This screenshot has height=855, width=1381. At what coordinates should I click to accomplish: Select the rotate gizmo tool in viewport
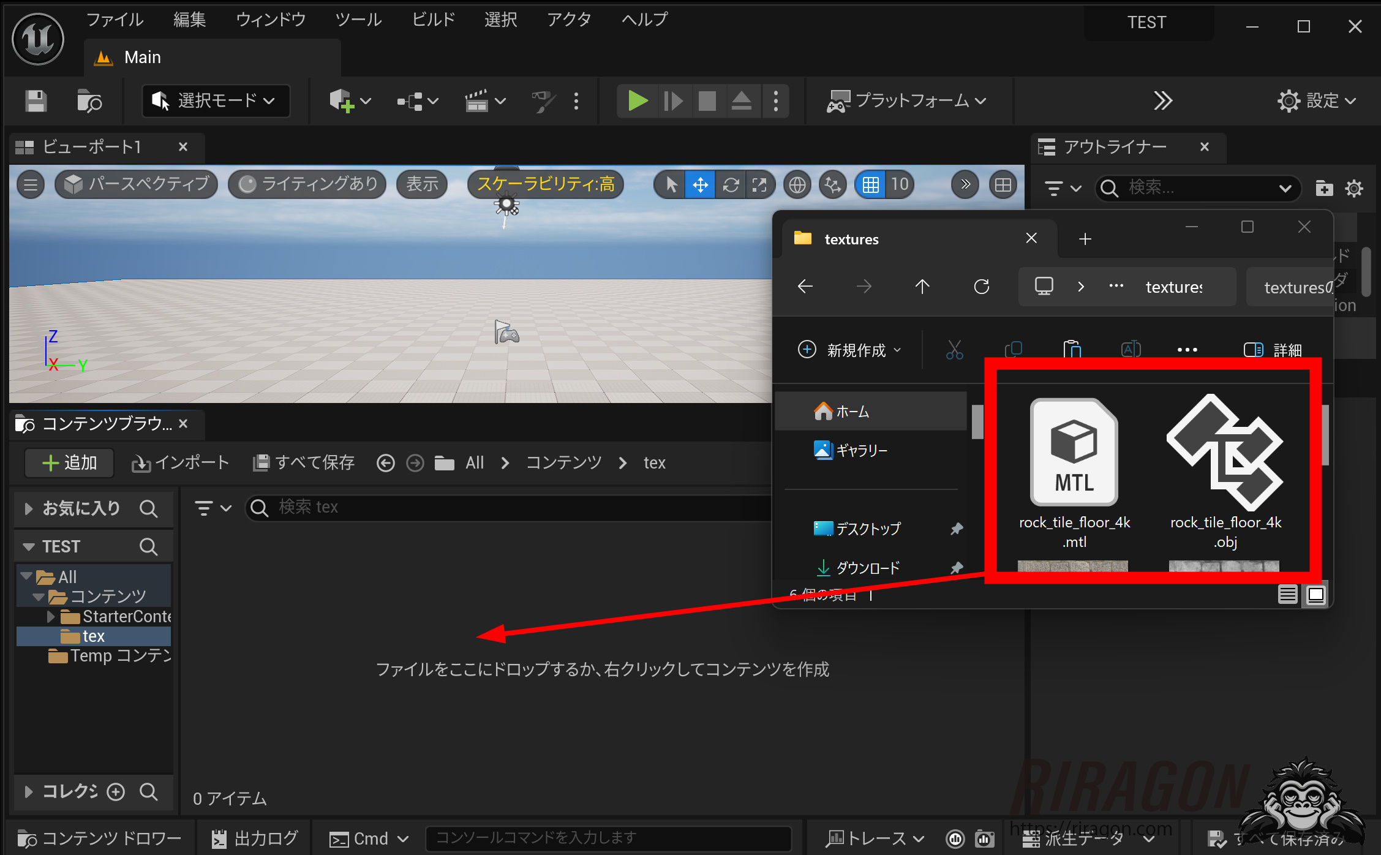click(731, 184)
